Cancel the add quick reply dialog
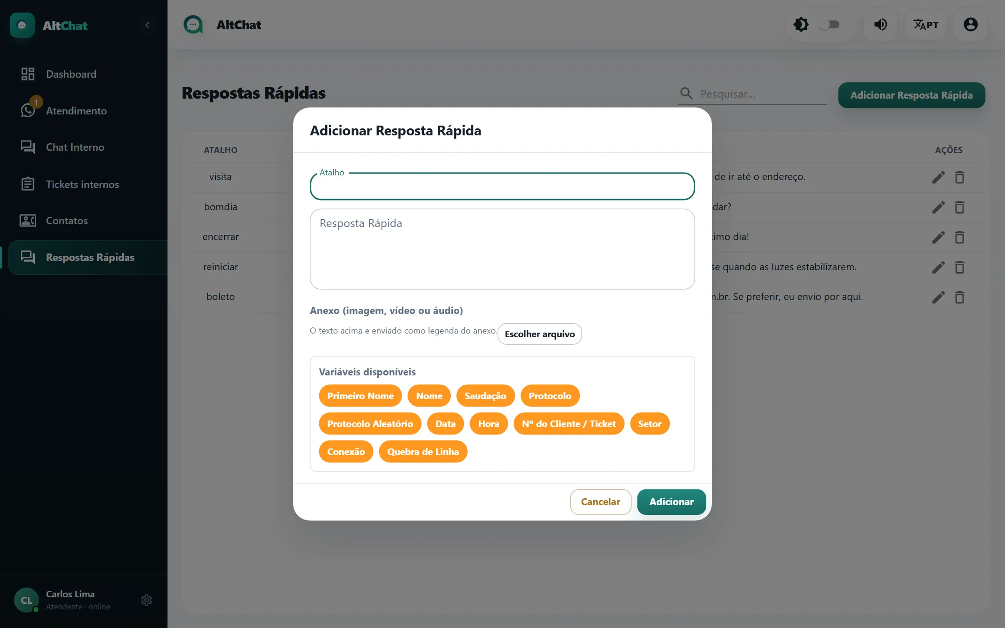1005x628 pixels. tap(600, 502)
